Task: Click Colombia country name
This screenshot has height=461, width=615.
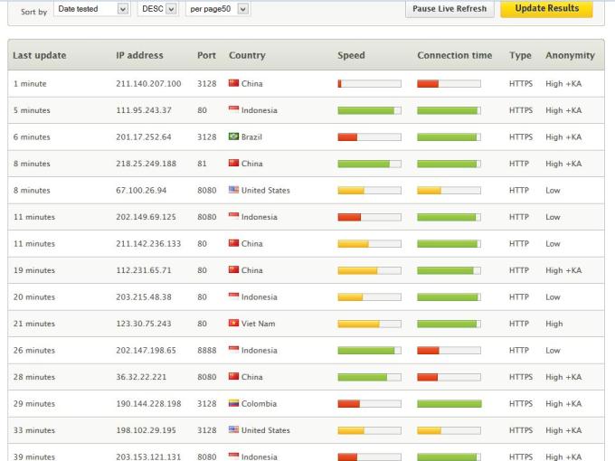Action: click(x=259, y=403)
